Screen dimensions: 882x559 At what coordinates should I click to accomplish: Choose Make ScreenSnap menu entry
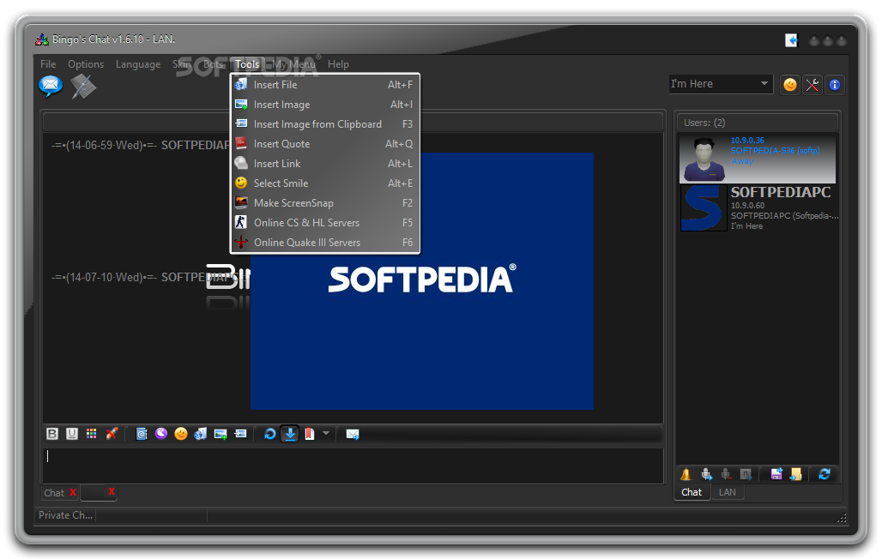(x=324, y=202)
